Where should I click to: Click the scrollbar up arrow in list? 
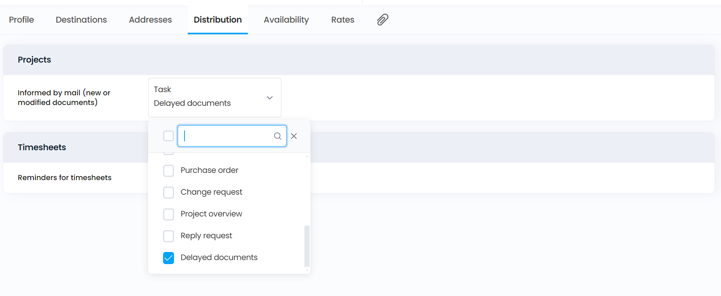pyautogui.click(x=307, y=156)
